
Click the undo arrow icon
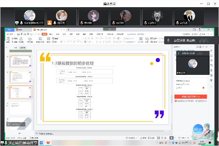tap(31, 34)
